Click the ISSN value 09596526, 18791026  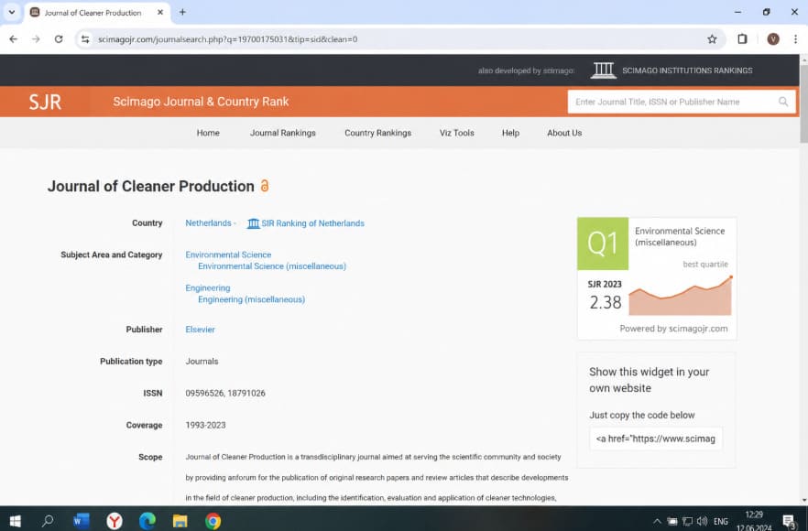(225, 393)
